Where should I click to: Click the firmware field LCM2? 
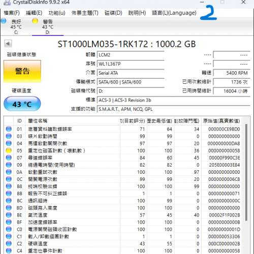click(131, 55)
